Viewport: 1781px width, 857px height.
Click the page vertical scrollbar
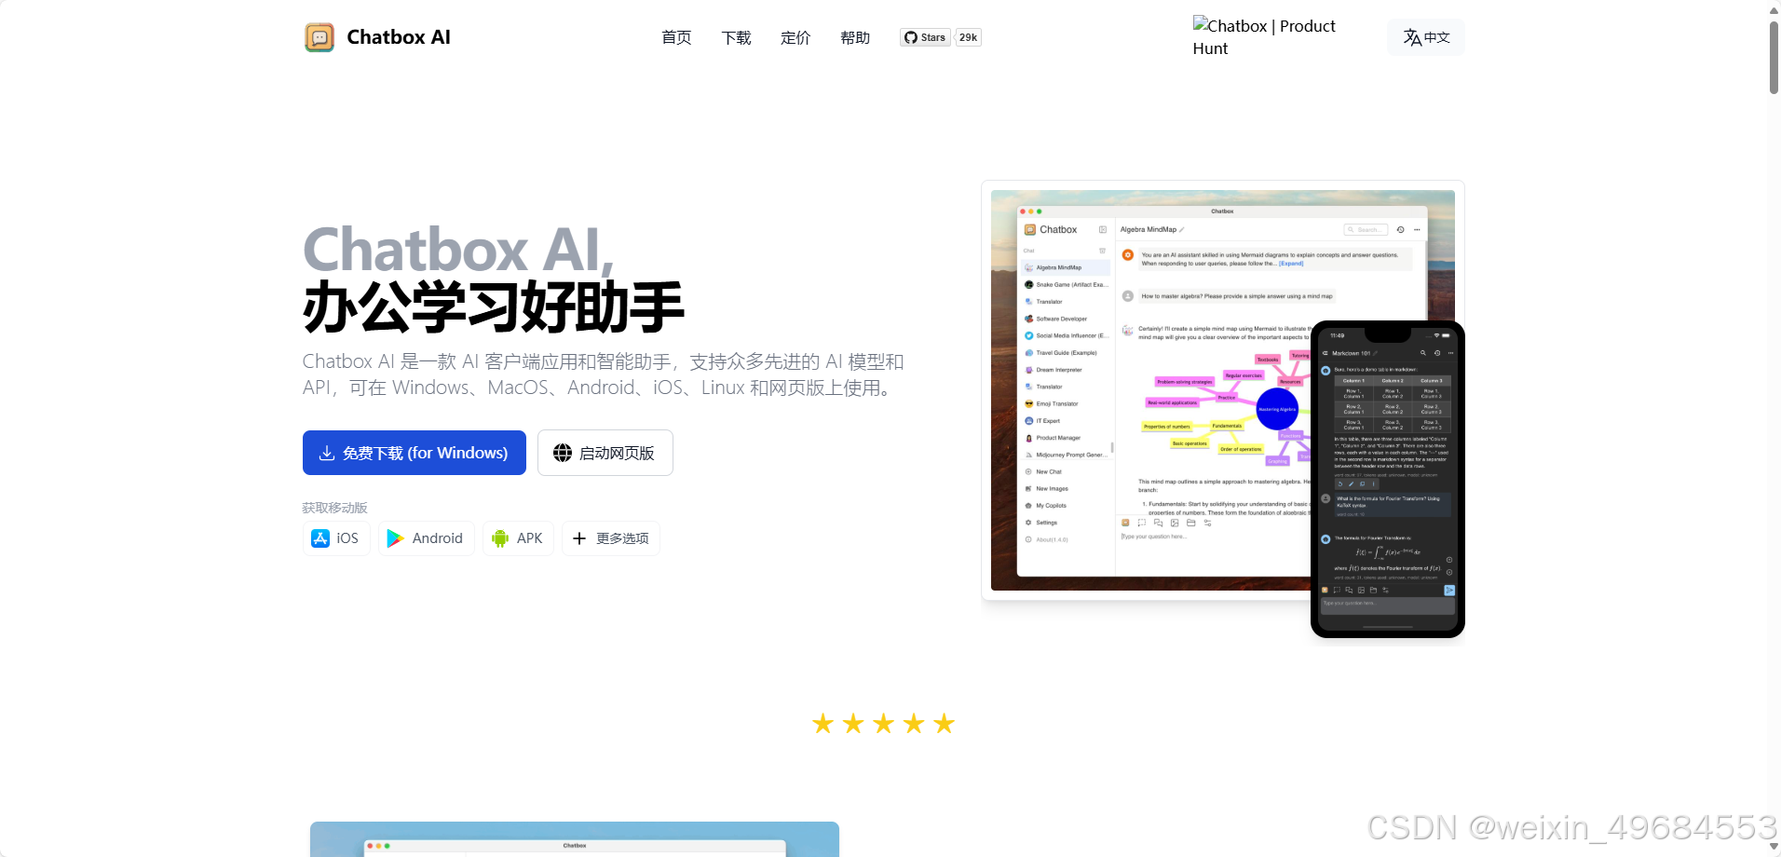click(1774, 58)
